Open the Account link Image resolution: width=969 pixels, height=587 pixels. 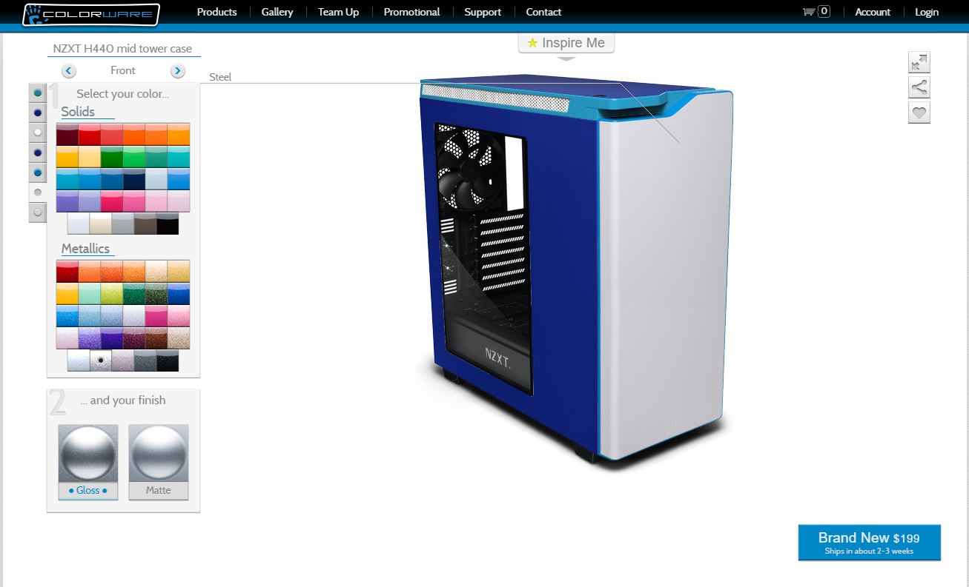(873, 12)
